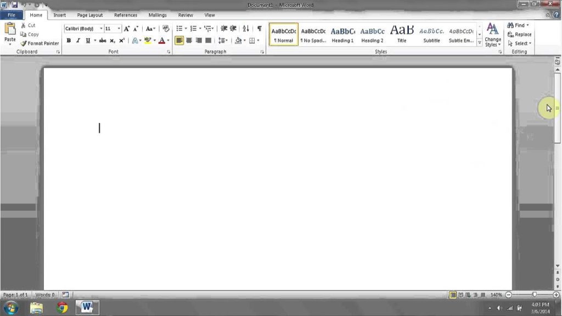The width and height of the screenshot is (562, 316).
Task: Switch to the Insert ribbon tab
Action: [x=59, y=15]
